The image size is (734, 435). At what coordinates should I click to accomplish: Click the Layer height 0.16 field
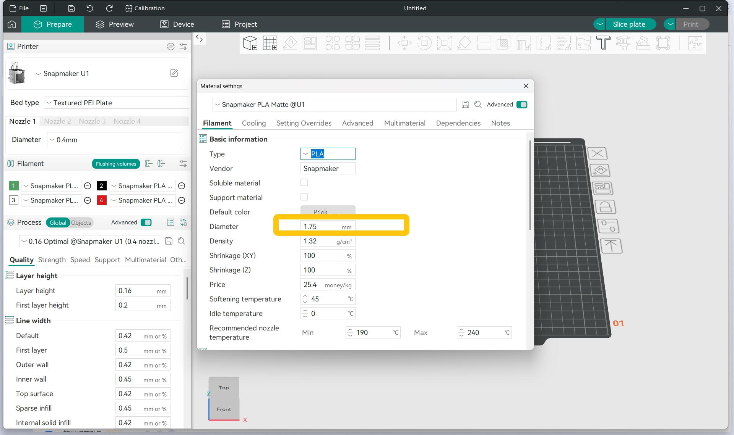point(143,291)
